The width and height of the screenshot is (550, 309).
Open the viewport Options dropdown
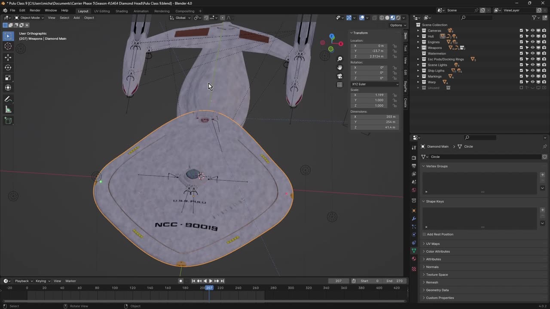point(397,25)
